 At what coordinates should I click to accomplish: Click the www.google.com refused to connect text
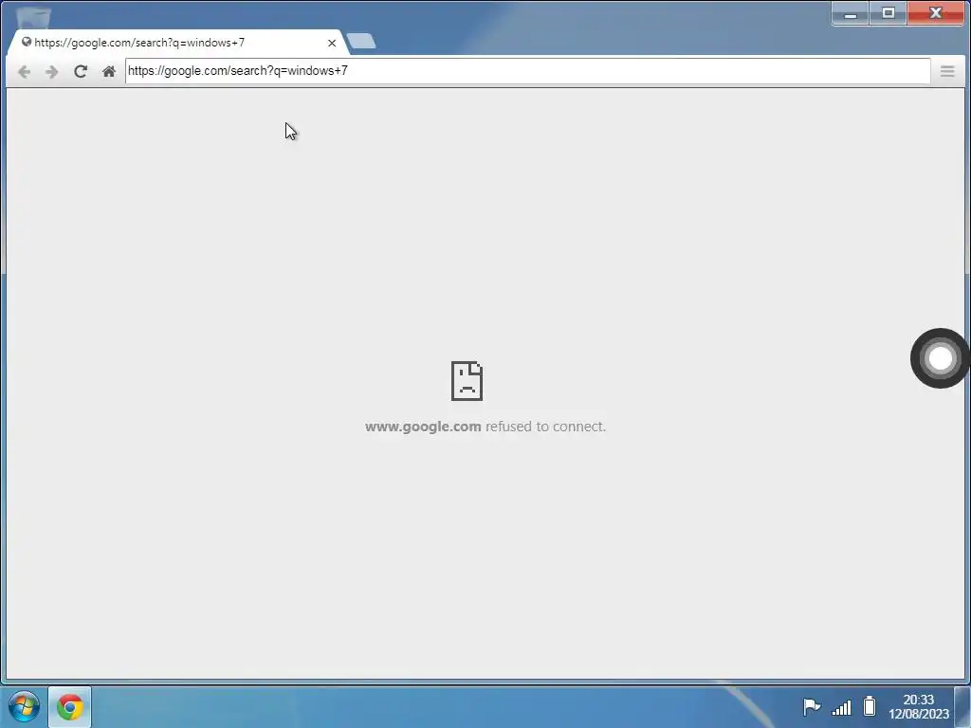[x=485, y=427]
